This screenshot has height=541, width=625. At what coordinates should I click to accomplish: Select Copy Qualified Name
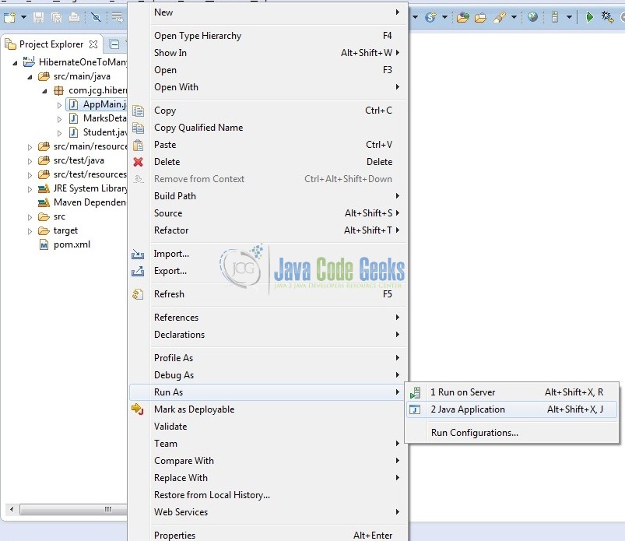[269, 128]
